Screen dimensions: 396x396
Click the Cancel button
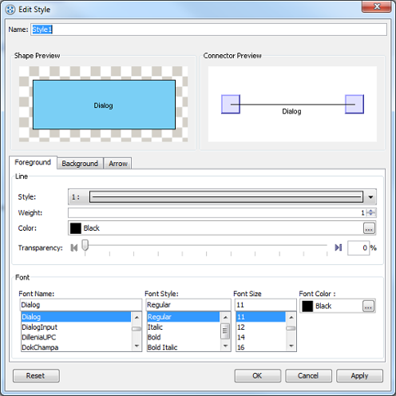[308, 376]
